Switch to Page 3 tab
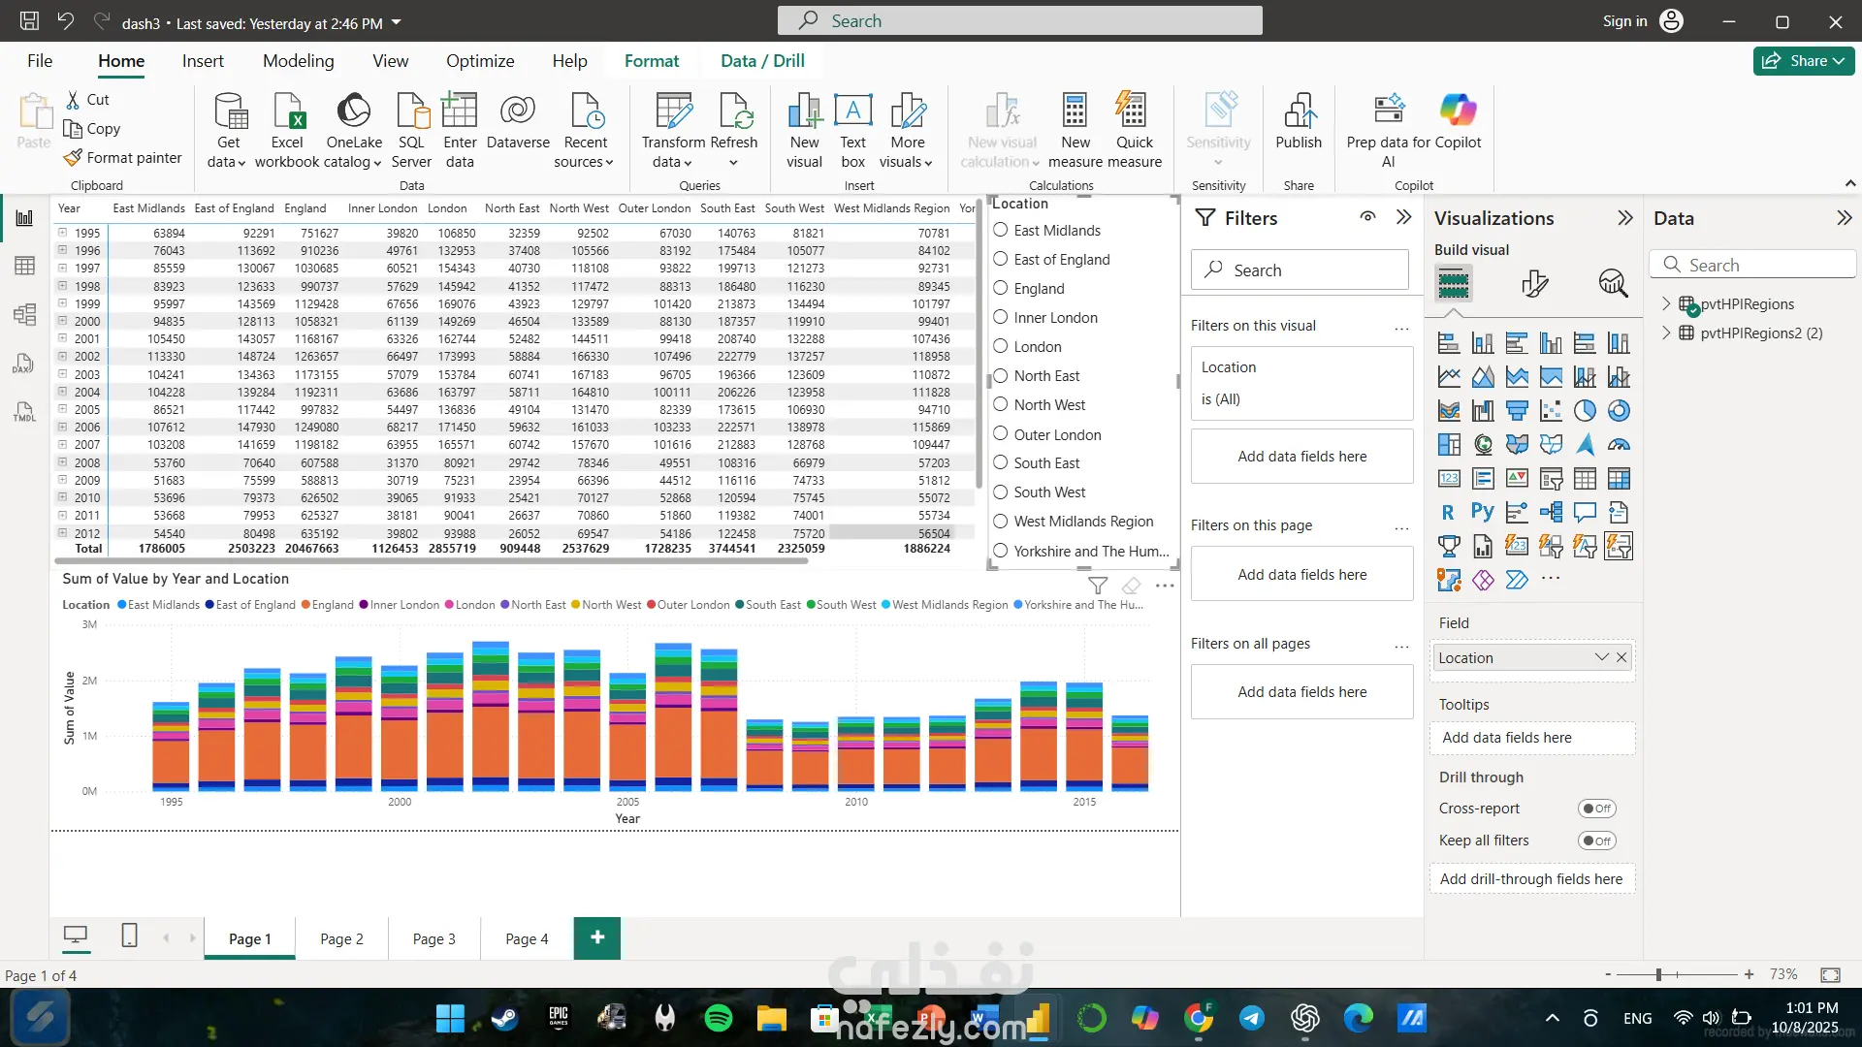The image size is (1862, 1047). click(x=433, y=938)
